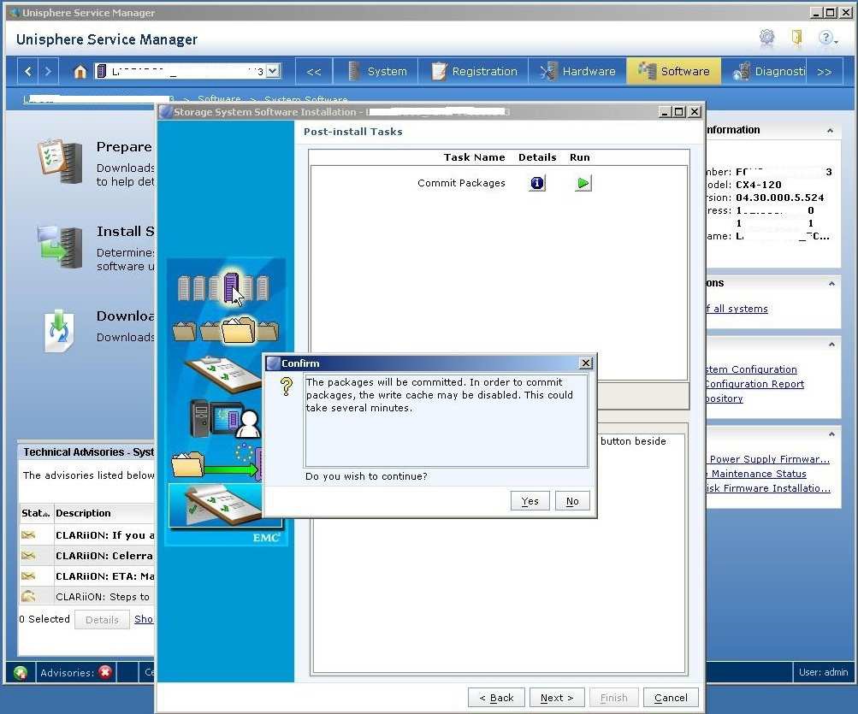Select the 'CLARiiON: Steps to' advisory row
The height and width of the screenshot is (714, 858).
point(87,596)
